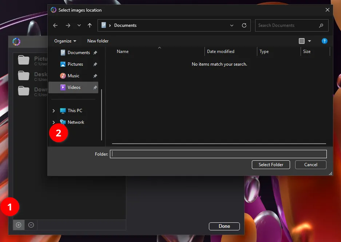Refresh the Documents folder view
The image size is (341, 242).
244,25
